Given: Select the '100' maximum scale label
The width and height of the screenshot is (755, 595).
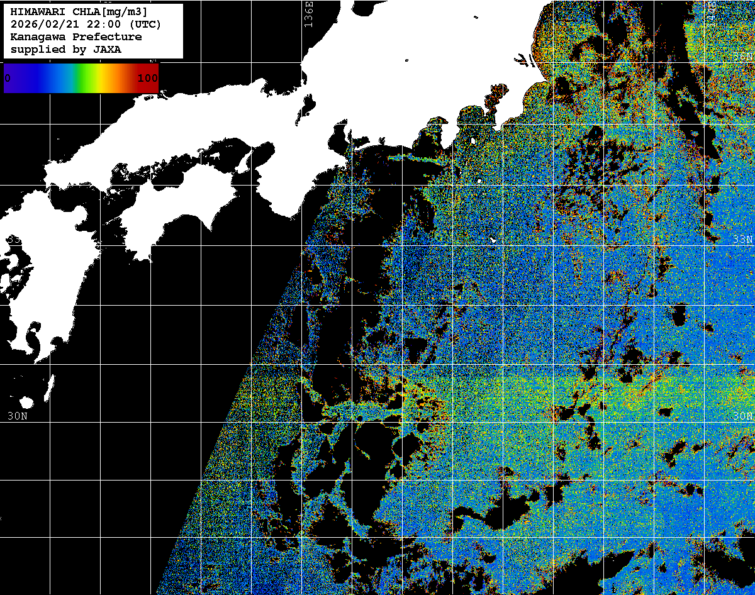Looking at the screenshot, I should 147,79.
